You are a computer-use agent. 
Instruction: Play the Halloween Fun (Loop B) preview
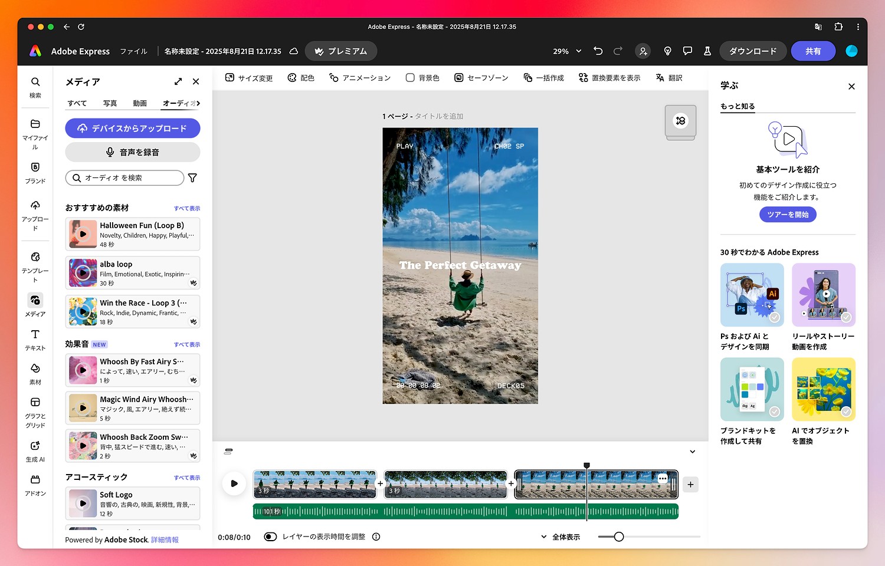tap(83, 234)
